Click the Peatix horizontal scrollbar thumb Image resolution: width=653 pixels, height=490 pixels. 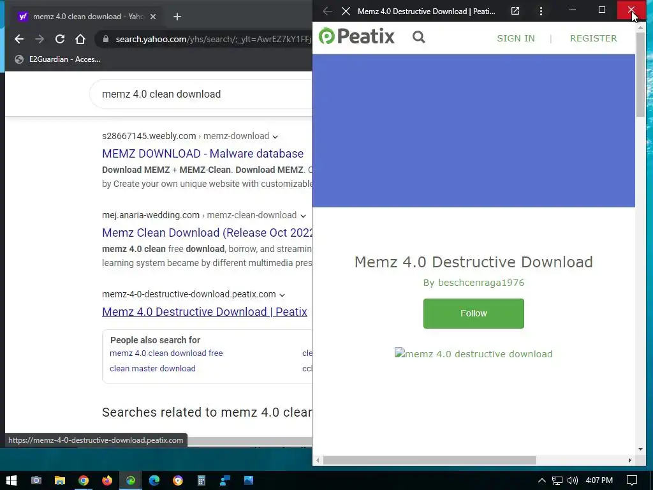pos(430,461)
